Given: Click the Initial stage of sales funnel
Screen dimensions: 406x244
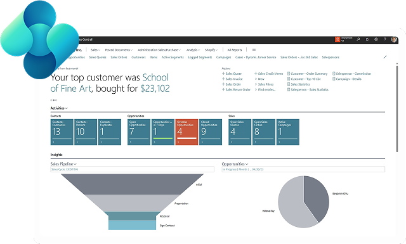Looking at the screenshot, I should click(133, 184).
